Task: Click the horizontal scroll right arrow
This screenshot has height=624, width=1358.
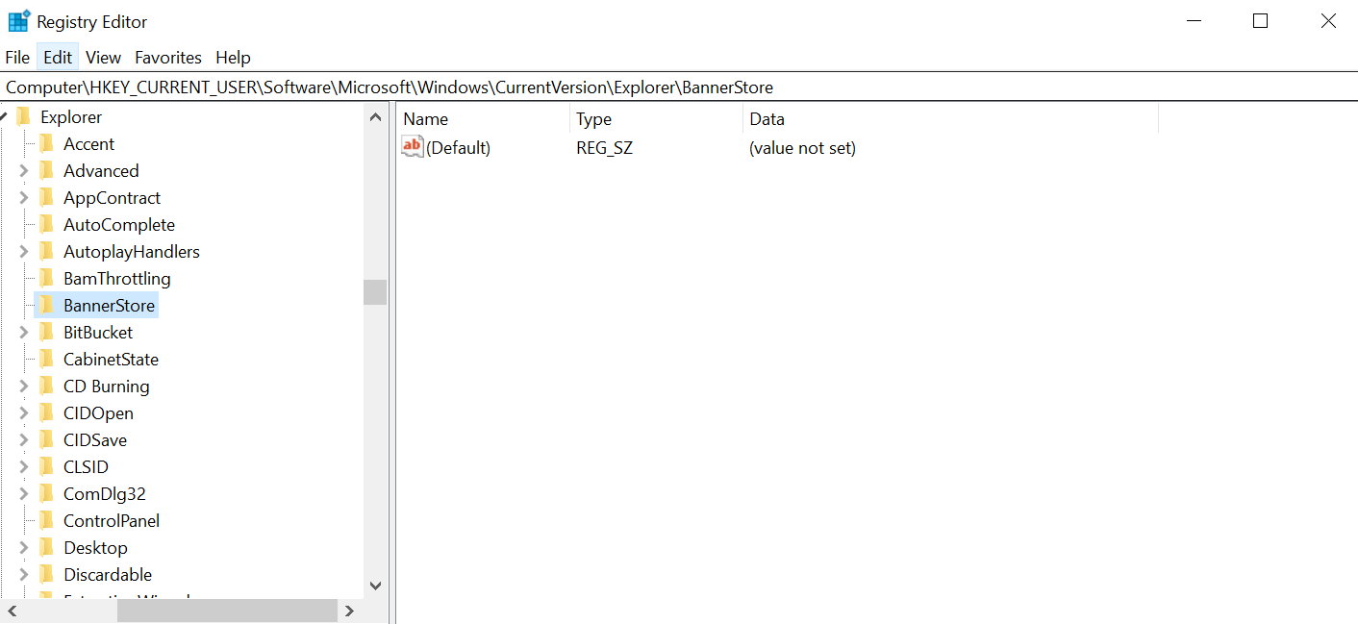Action: click(x=349, y=611)
